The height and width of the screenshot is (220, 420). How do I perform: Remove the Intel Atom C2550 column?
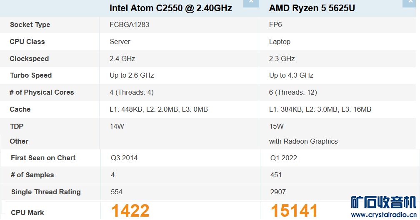[x=251, y=2]
